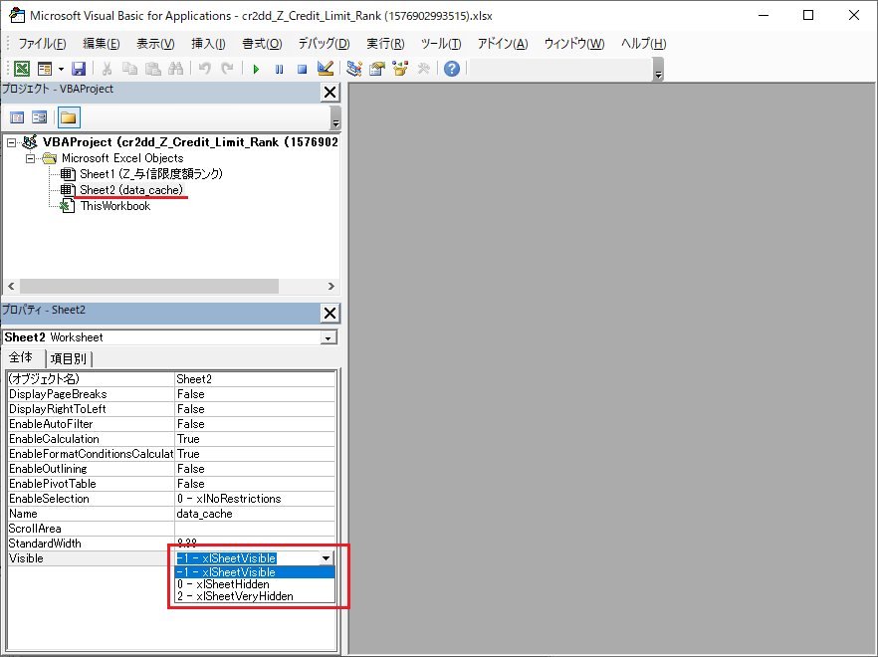This screenshot has height=657, width=878.
Task: Click View Object icon in project panel
Action: point(39,117)
